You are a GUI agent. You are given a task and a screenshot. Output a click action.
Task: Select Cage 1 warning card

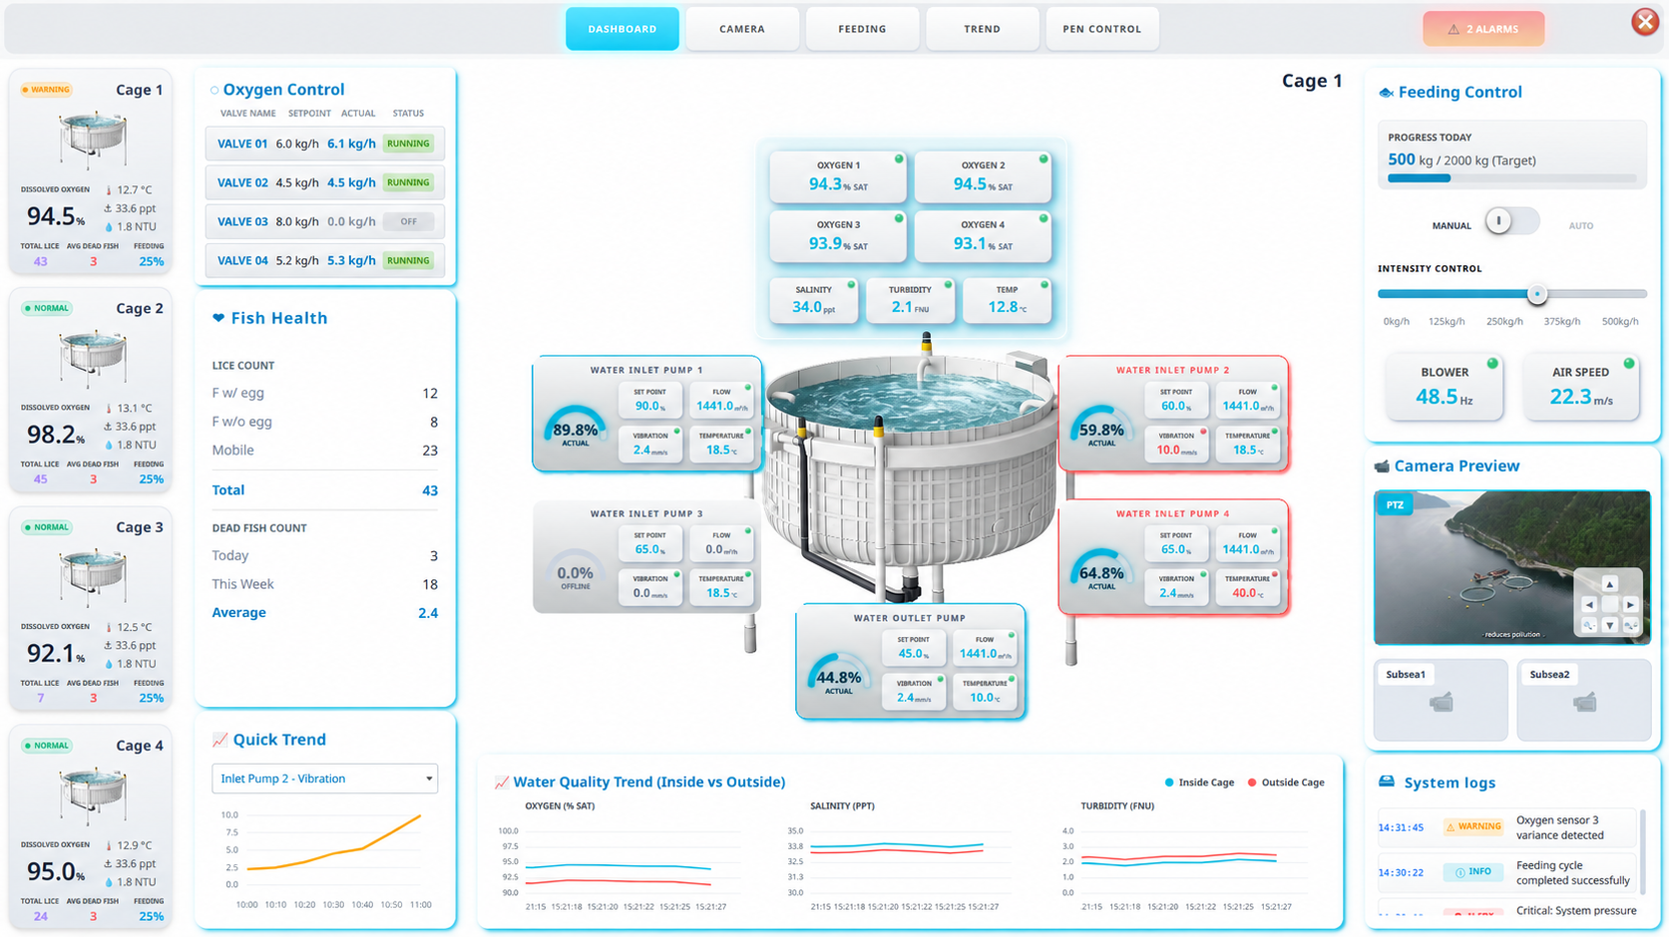point(91,170)
